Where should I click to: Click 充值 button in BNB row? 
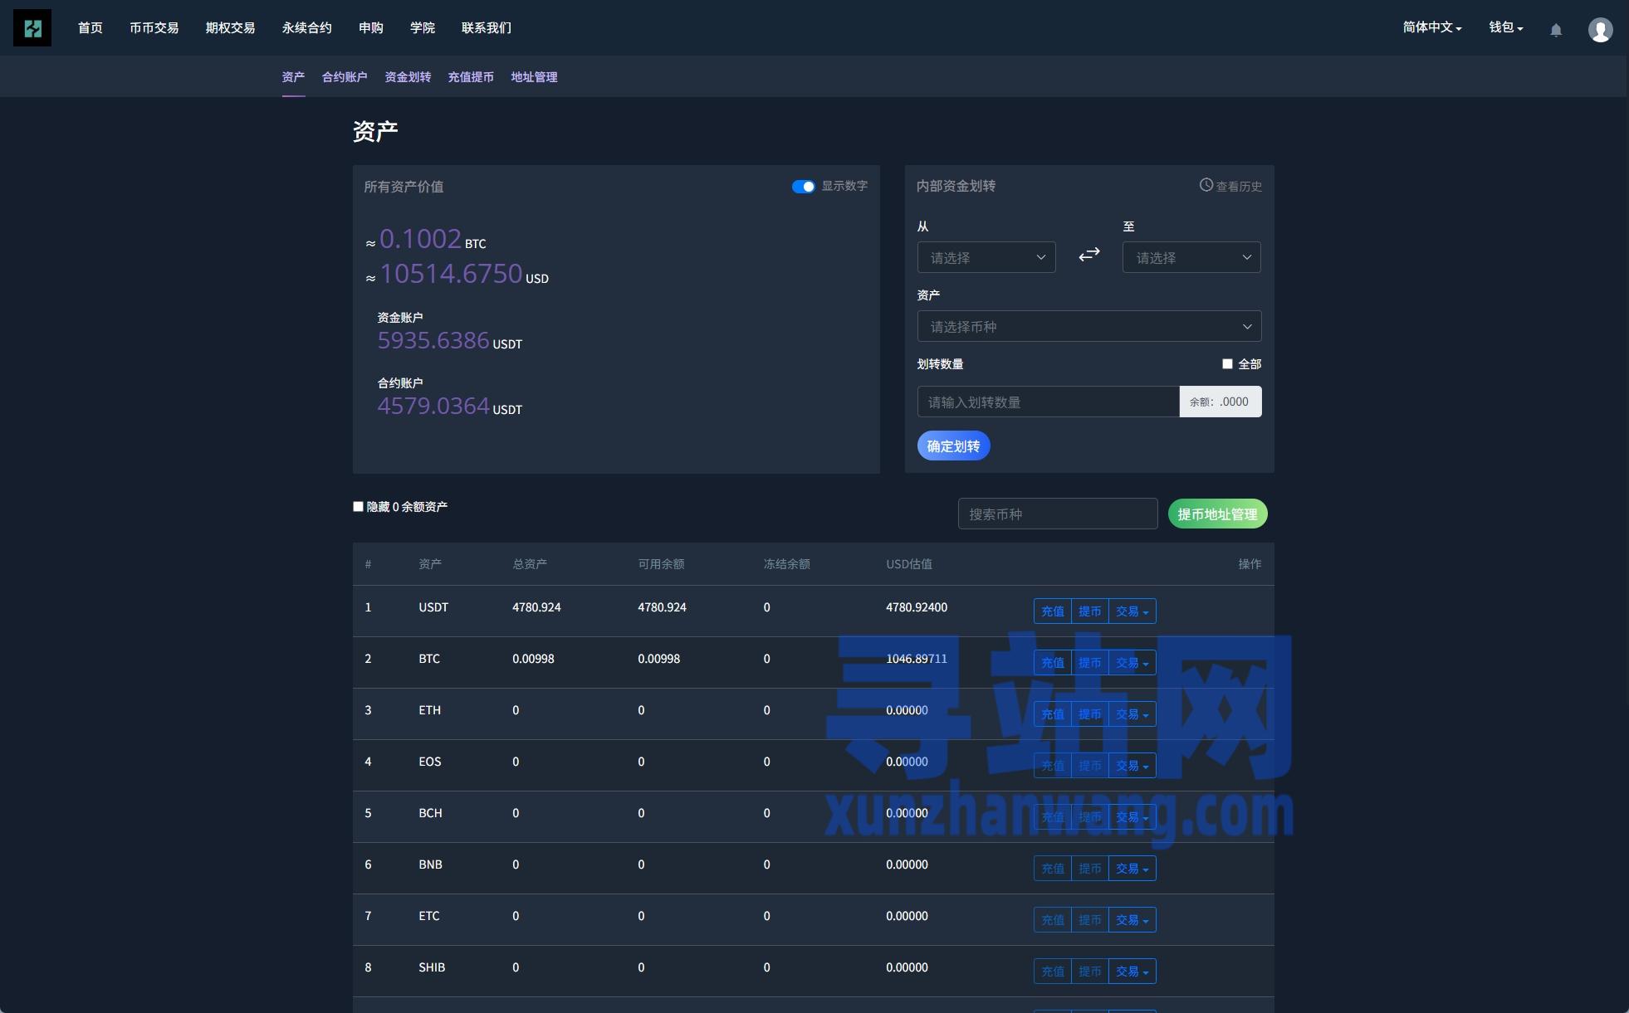pyautogui.click(x=1053, y=869)
